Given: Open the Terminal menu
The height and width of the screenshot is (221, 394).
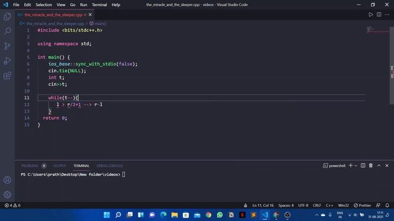Looking at the screenshot, I should [x=99, y=5].
